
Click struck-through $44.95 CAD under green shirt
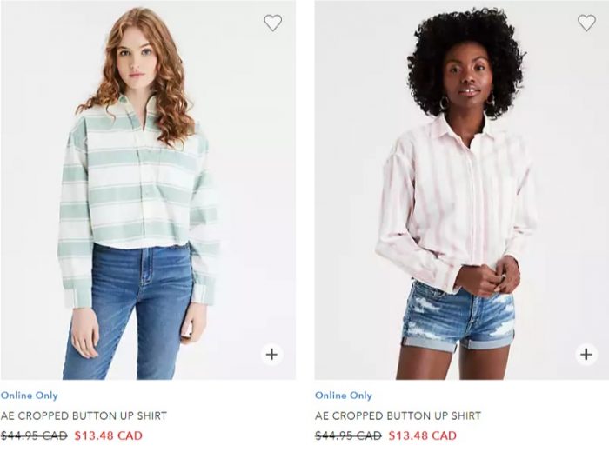34,435
